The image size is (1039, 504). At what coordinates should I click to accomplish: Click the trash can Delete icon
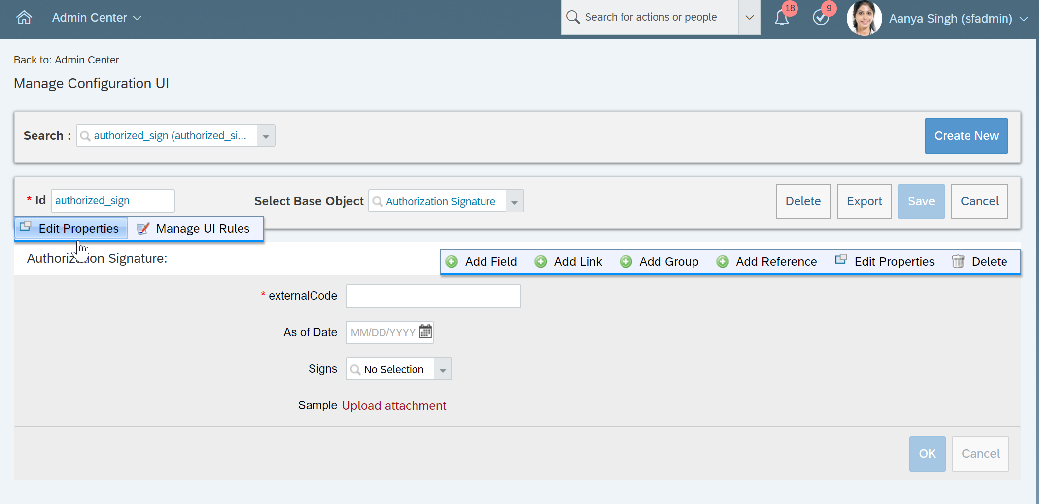tap(958, 261)
